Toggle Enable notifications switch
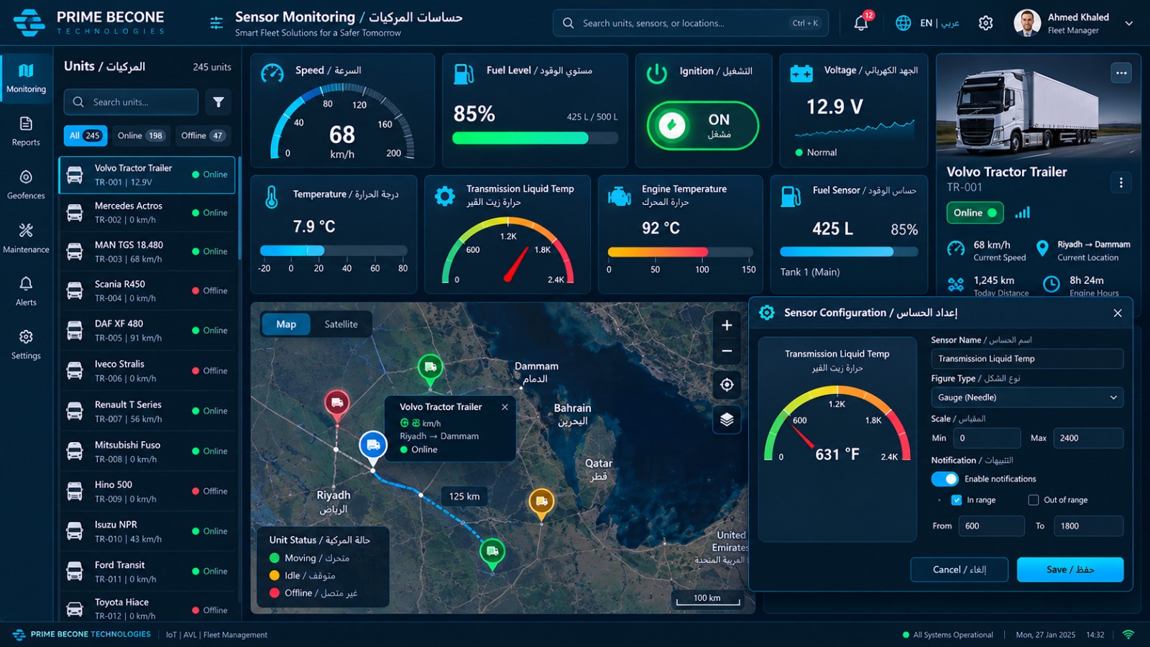The image size is (1150, 647). click(944, 479)
